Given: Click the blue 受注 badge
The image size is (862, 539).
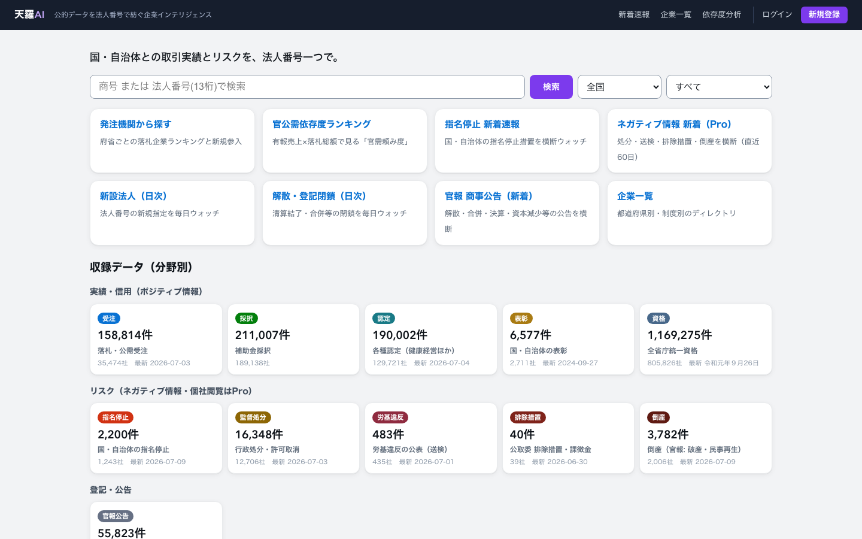Looking at the screenshot, I should [x=109, y=319].
